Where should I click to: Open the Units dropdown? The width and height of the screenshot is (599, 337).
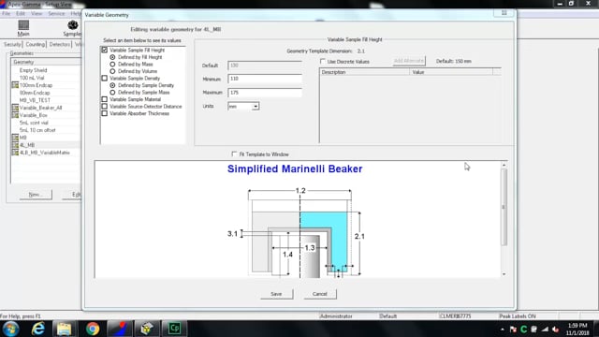click(256, 106)
